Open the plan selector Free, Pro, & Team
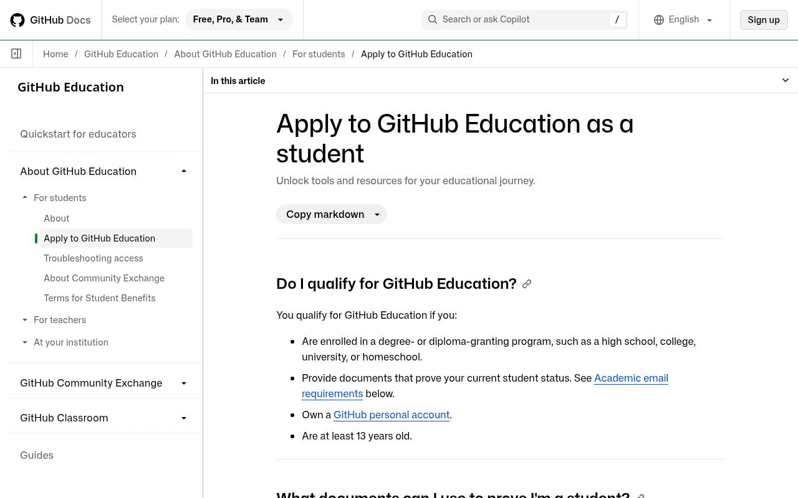798x498 pixels. 239,19
